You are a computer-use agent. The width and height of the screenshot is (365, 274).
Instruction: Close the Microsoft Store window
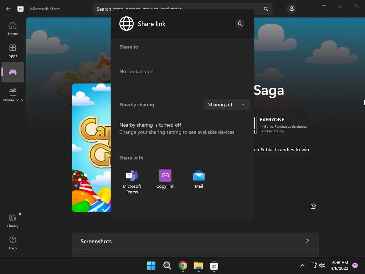pyautogui.click(x=357, y=6)
